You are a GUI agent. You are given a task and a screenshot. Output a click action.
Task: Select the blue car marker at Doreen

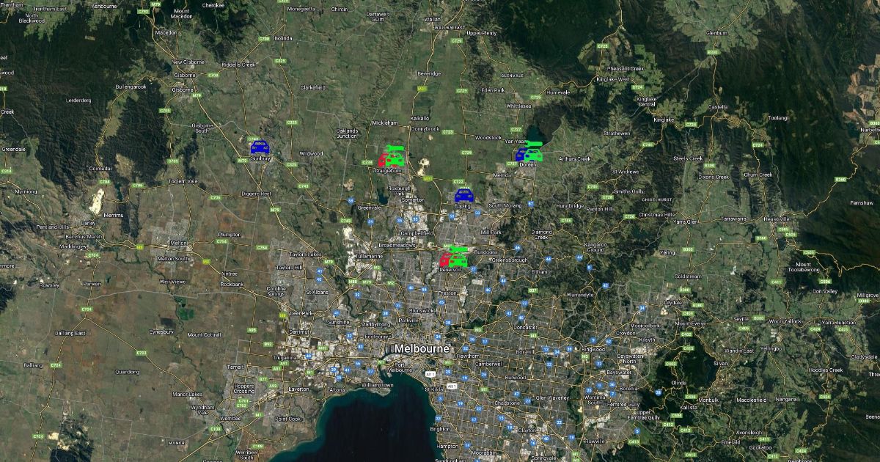point(521,155)
